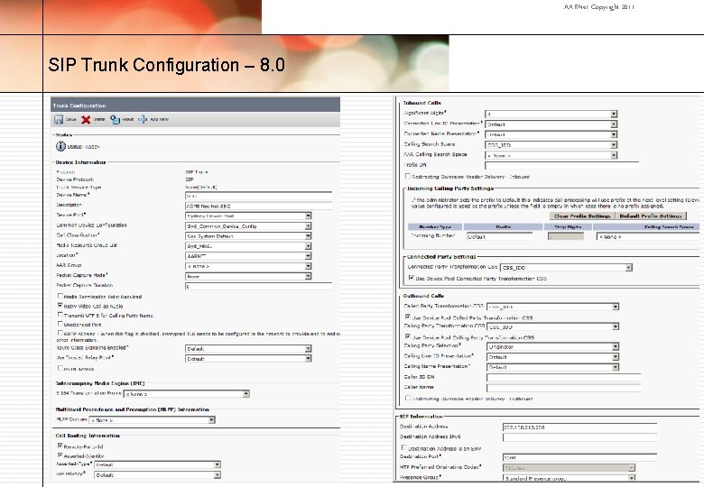Open Route Class Signaling Enabled dropdown
The image size is (704, 487).
tap(248, 348)
